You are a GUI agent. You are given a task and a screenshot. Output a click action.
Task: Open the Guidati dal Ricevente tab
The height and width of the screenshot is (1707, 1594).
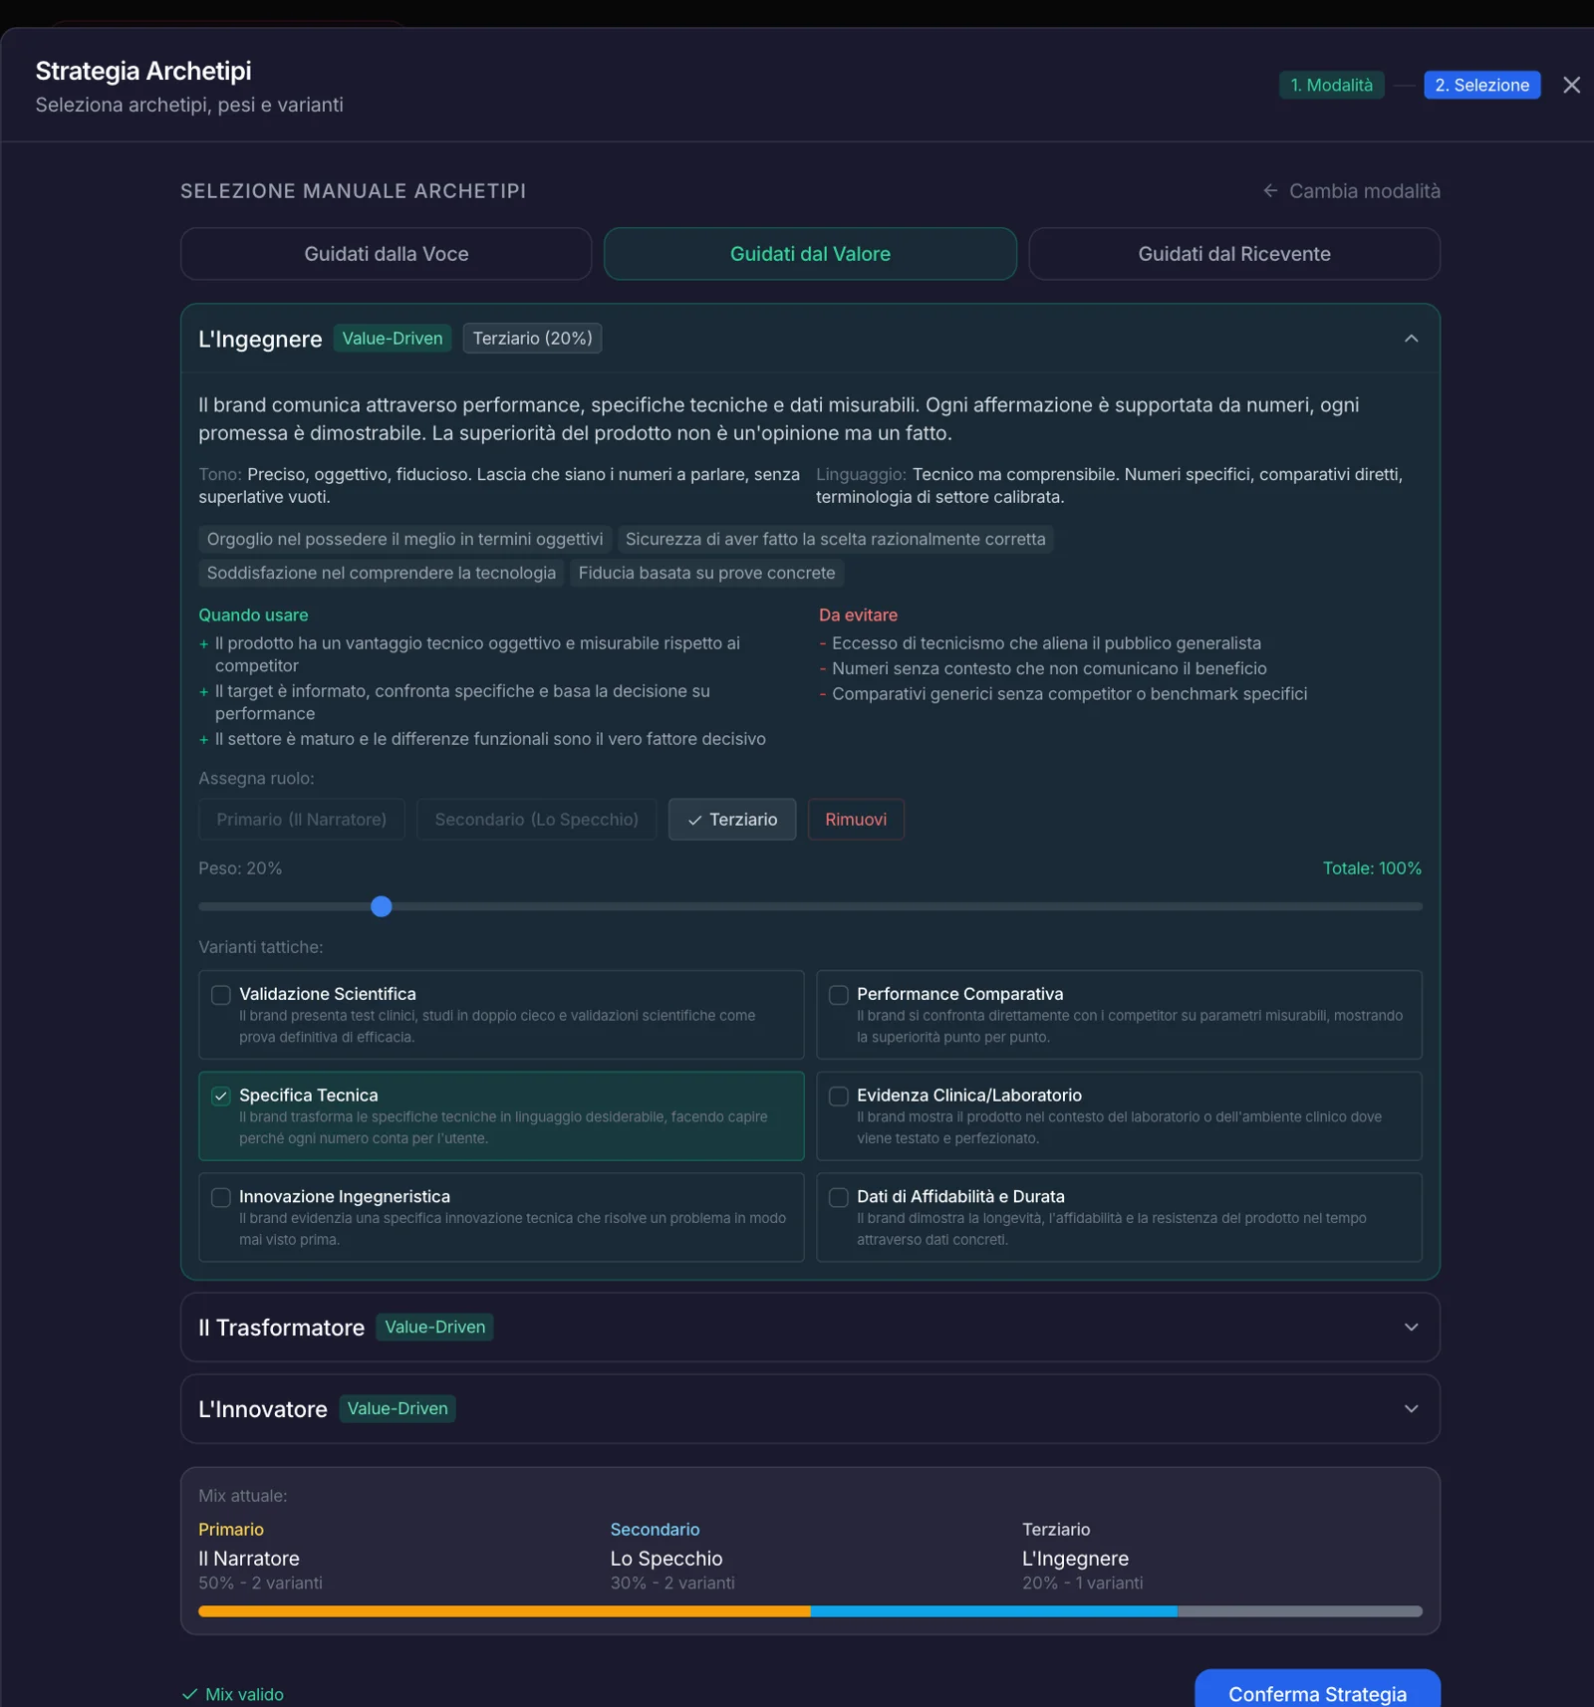tap(1234, 254)
